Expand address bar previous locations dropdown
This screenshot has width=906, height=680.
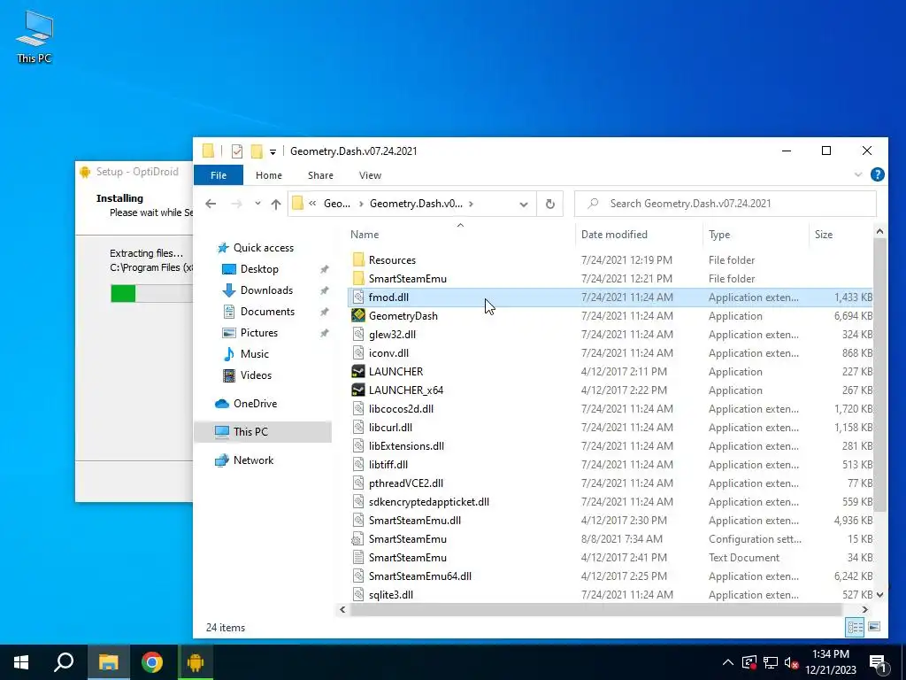tap(524, 204)
